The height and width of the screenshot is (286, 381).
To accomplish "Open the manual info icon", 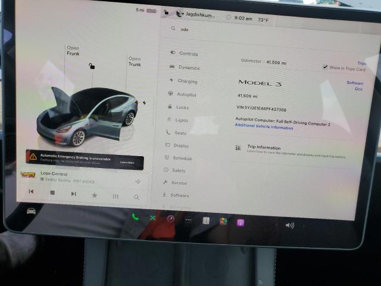I will (x=206, y=221).
